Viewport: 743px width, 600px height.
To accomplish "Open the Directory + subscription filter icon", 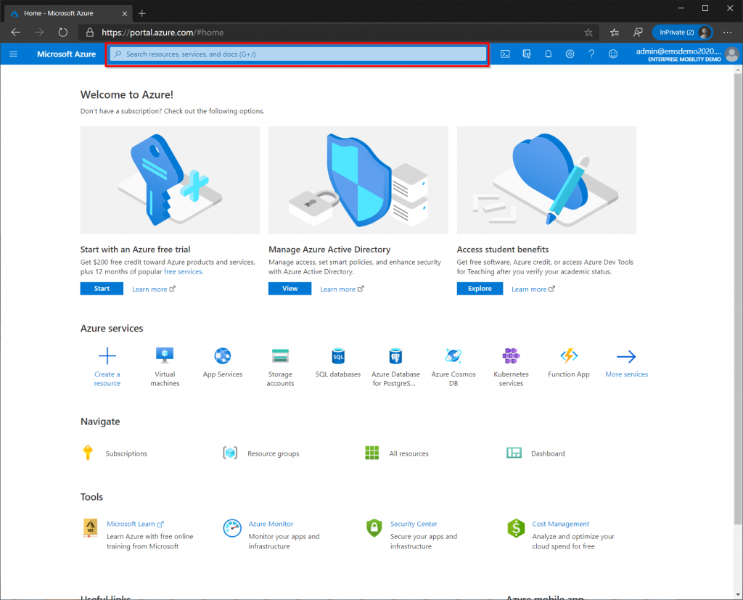I will tap(527, 54).
